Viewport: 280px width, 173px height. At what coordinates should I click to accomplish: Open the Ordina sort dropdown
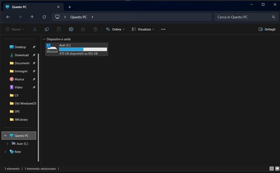pos(115,29)
